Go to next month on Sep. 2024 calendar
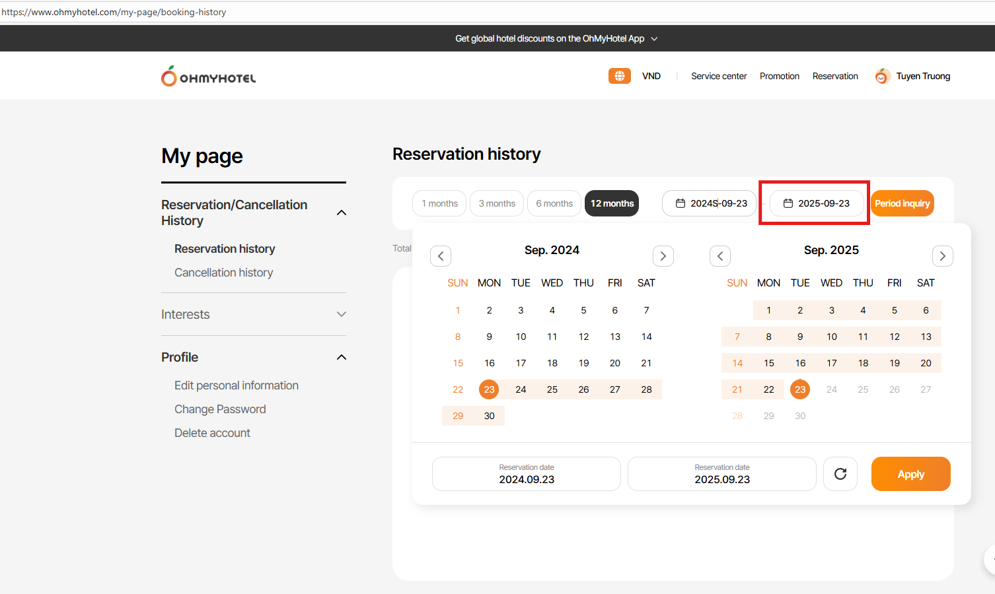Screen dimensions: 995x594 point(663,256)
